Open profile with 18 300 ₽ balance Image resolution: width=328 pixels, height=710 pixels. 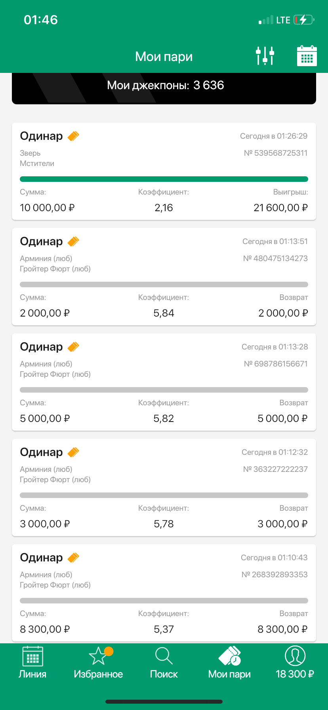tap(295, 662)
